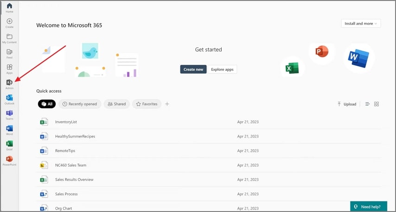Filter by Favorites
This screenshot has height=212, width=396.
pyautogui.click(x=147, y=104)
